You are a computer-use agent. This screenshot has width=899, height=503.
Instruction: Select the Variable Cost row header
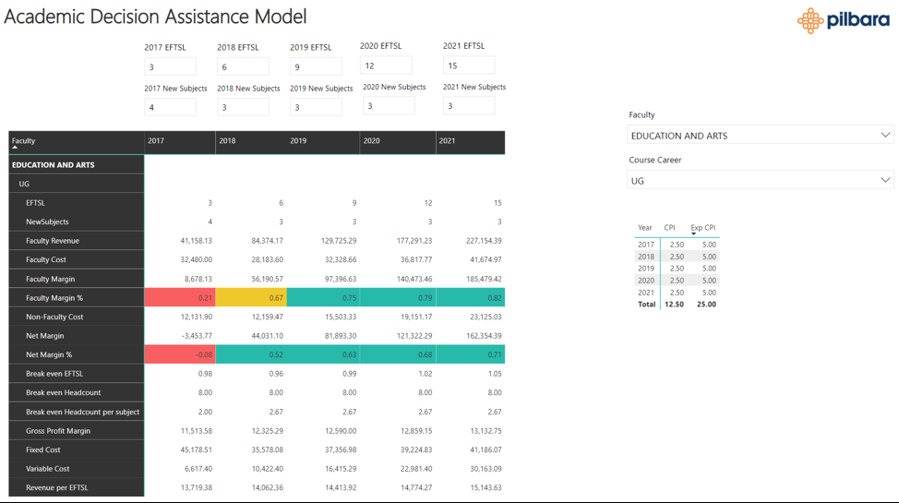(77, 469)
